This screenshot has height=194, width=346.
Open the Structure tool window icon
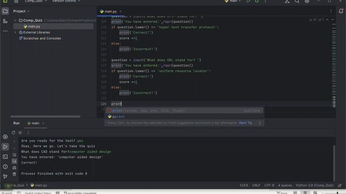pos(5,21)
